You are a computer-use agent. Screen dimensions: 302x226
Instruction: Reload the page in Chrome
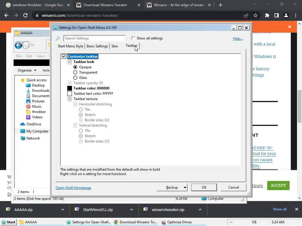click(x=25, y=15)
